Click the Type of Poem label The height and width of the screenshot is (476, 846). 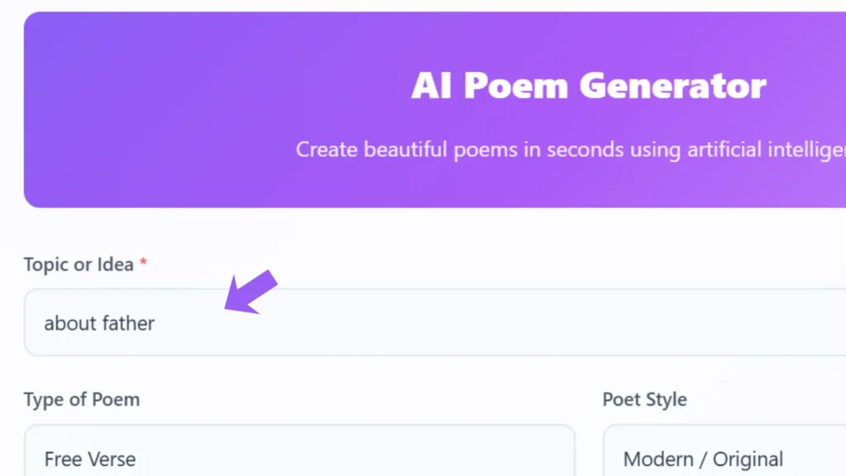(82, 399)
